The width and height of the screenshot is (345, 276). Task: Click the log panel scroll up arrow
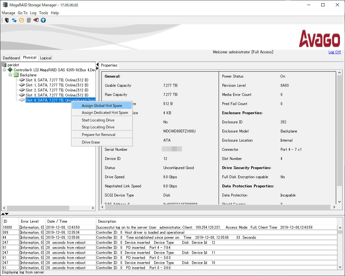(340, 228)
